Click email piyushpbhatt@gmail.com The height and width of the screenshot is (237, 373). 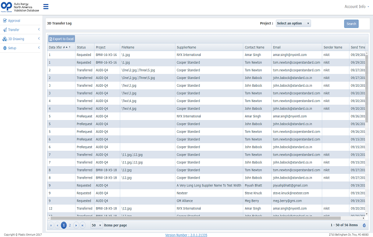[x=290, y=186]
